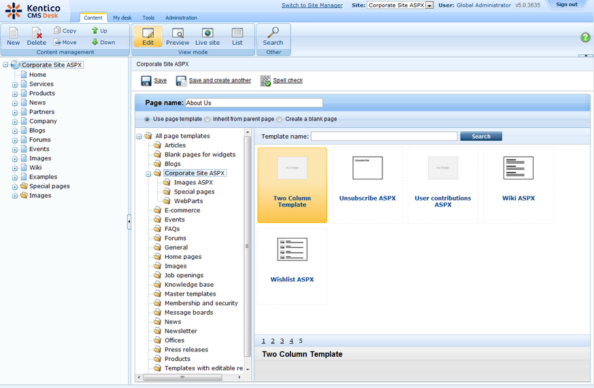Expand the Products node in content tree
The width and height of the screenshot is (594, 388).
15,94
